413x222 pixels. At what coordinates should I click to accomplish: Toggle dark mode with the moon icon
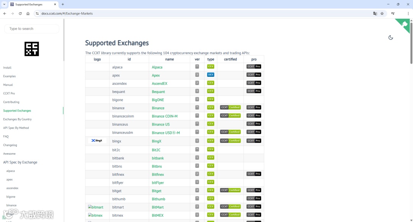390,37
